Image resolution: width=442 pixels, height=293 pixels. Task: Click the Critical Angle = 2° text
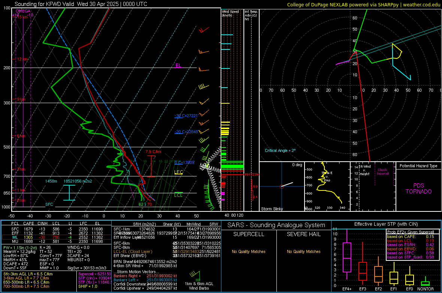click(280, 150)
